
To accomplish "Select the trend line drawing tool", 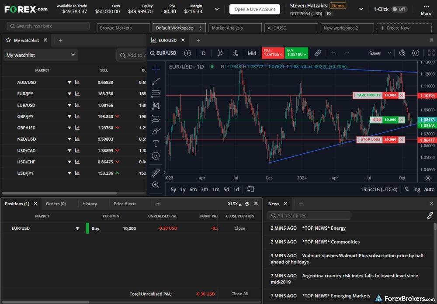I will [x=156, y=82].
